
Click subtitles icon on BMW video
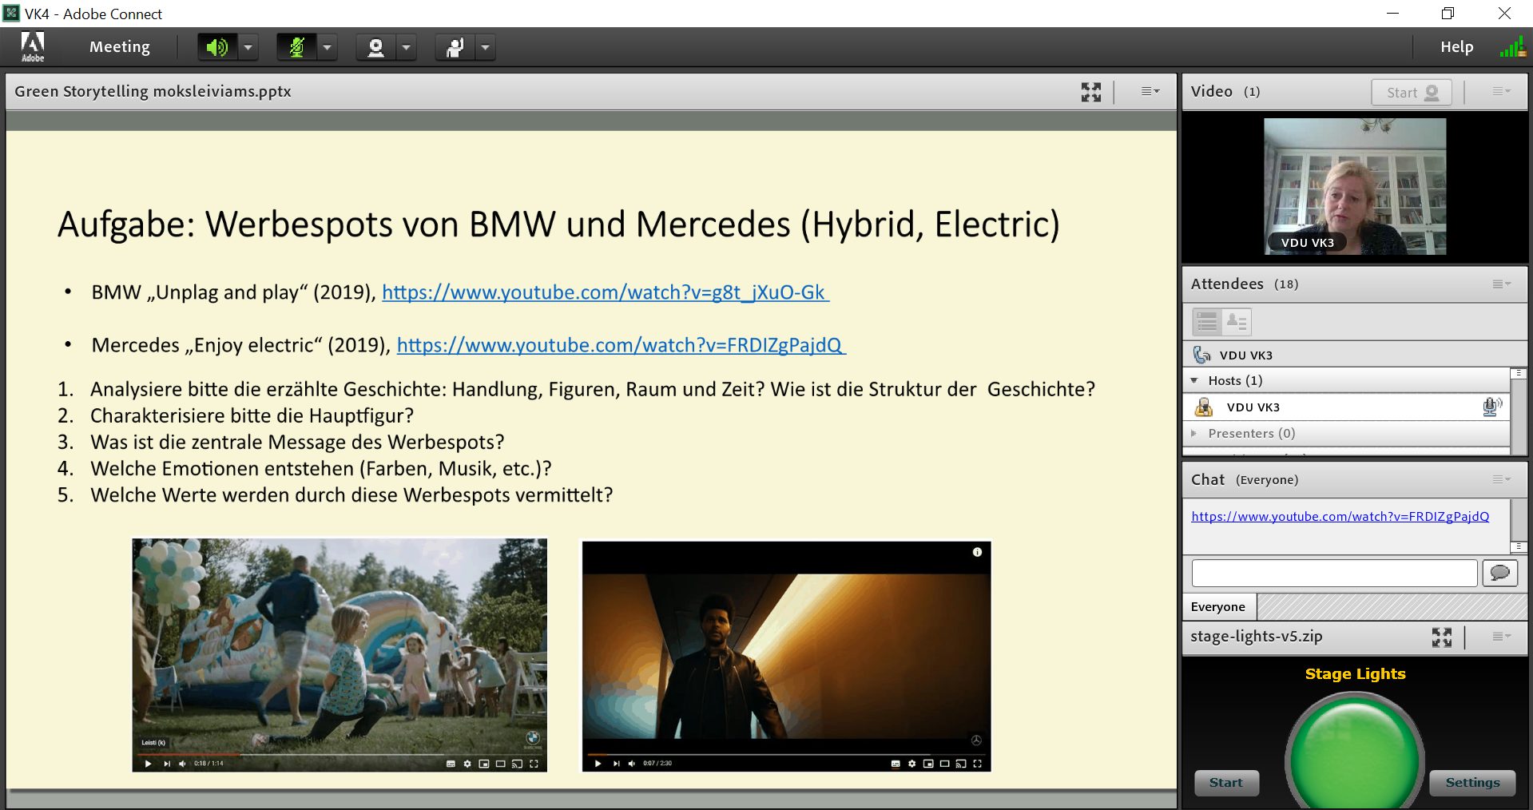(x=451, y=764)
